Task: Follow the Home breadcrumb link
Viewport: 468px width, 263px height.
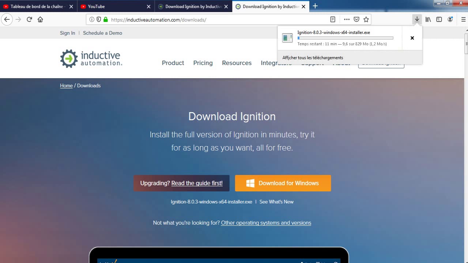Action: (x=66, y=85)
